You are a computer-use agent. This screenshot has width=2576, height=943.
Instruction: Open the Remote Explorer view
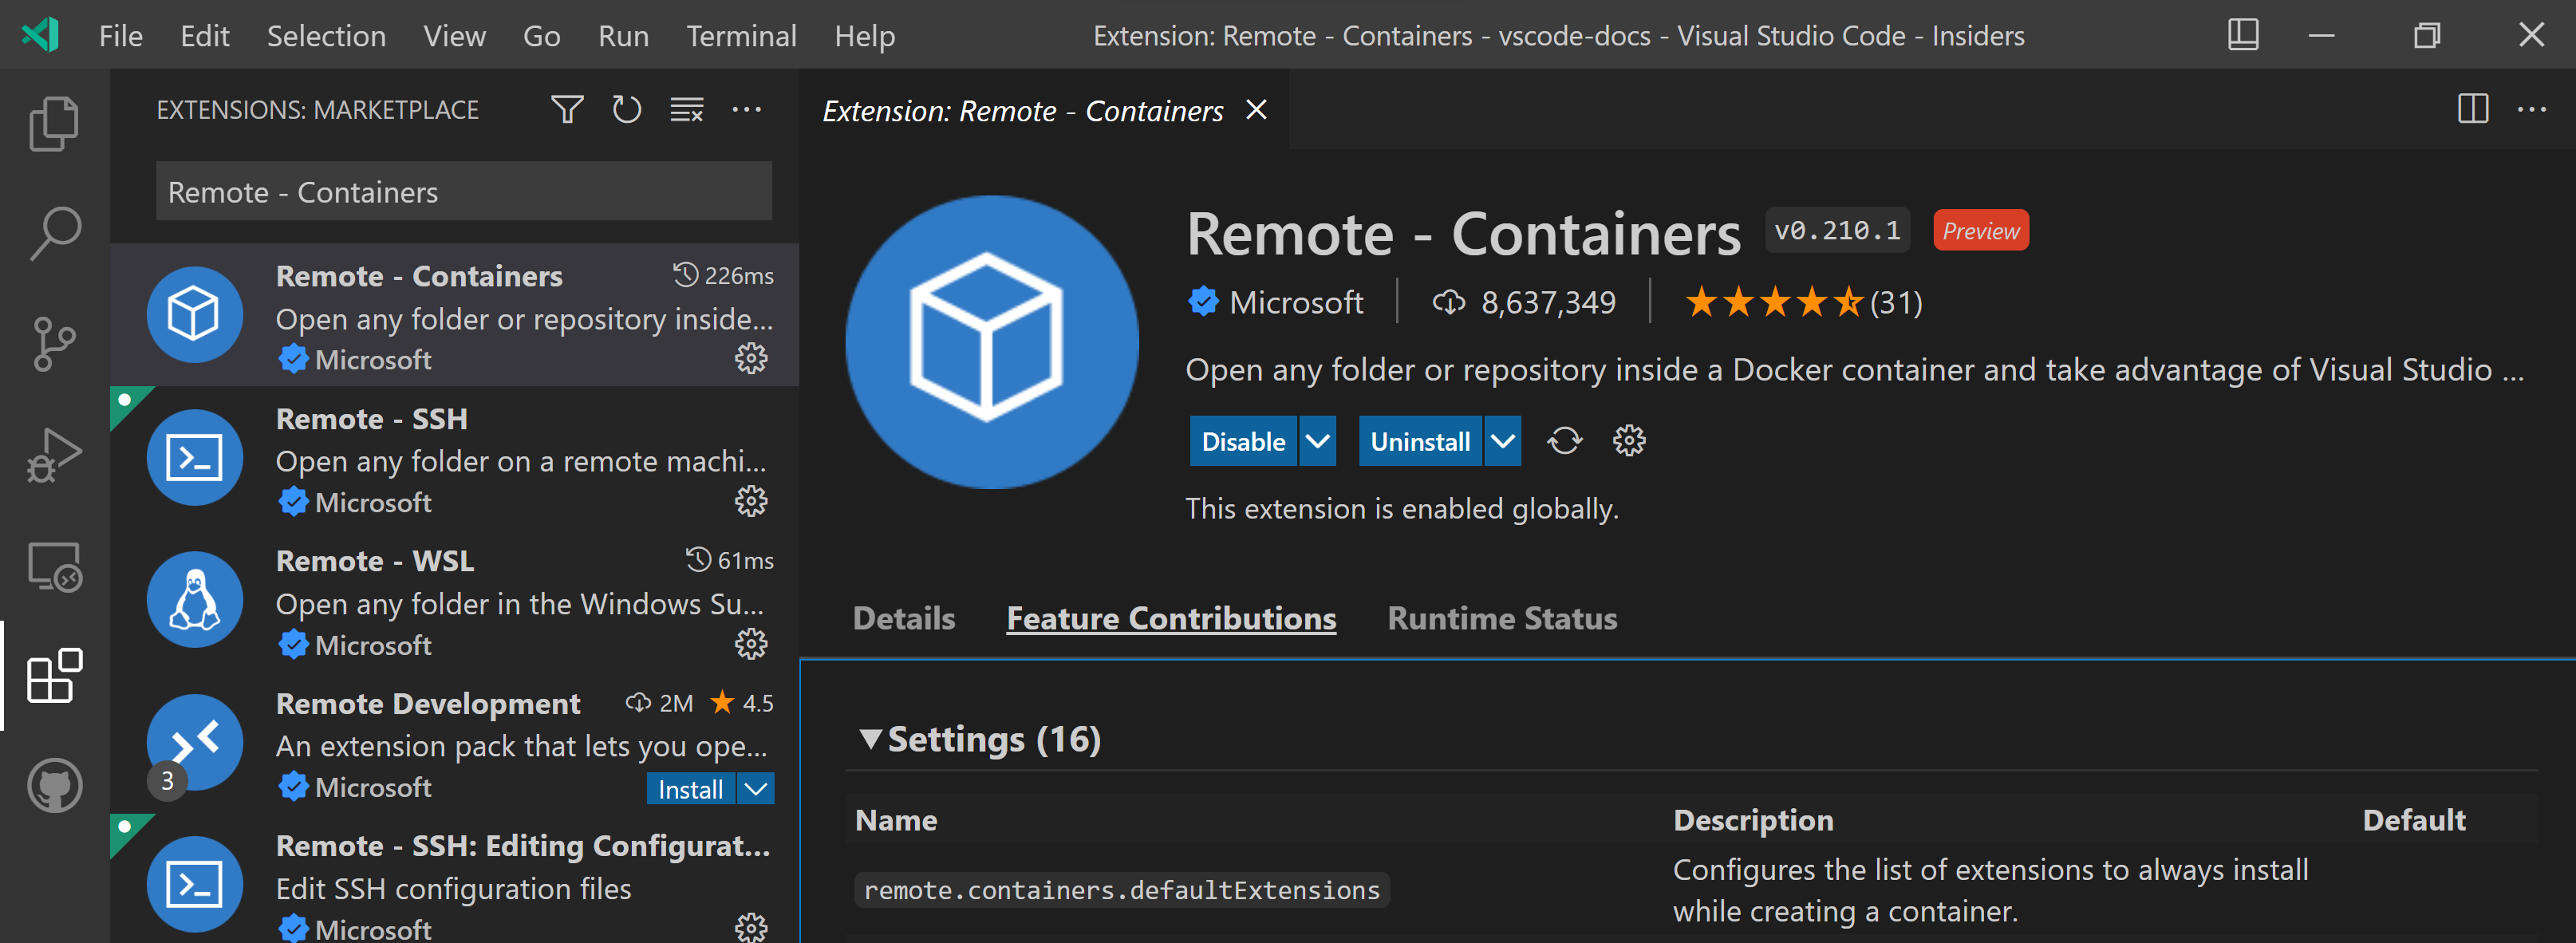click(54, 567)
